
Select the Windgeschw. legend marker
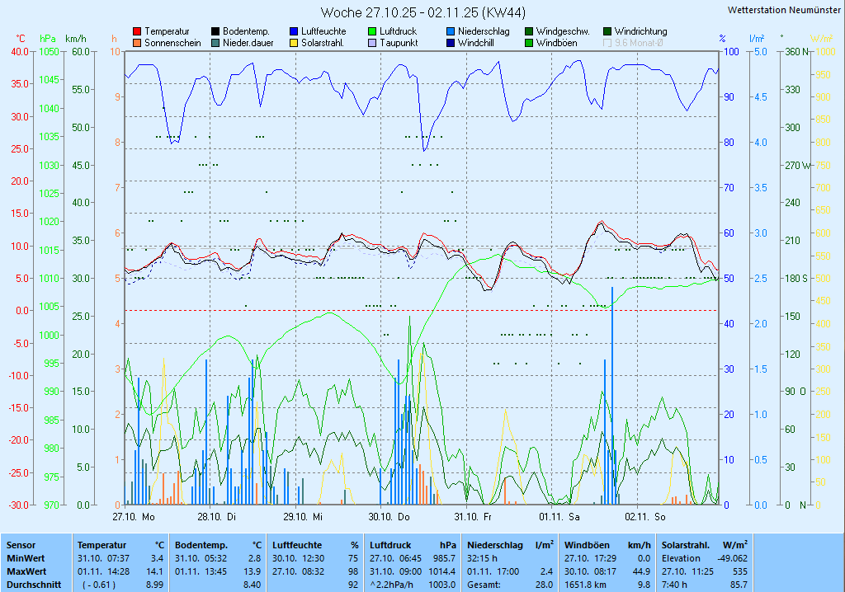click(529, 31)
